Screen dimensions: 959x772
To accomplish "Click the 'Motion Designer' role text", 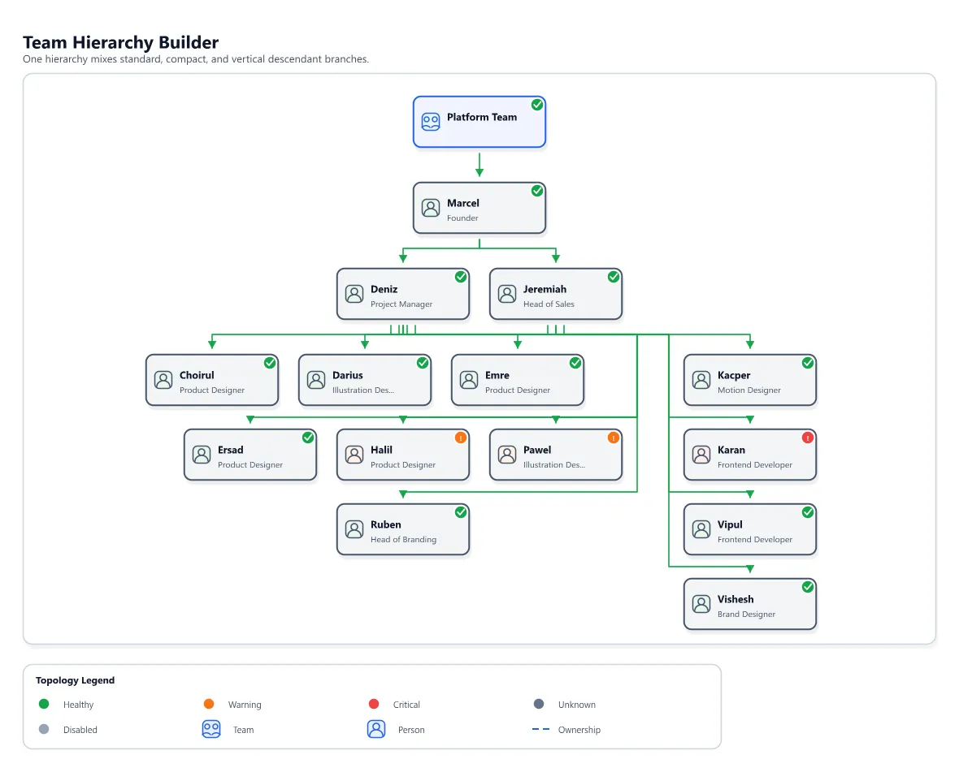I will 749,390.
